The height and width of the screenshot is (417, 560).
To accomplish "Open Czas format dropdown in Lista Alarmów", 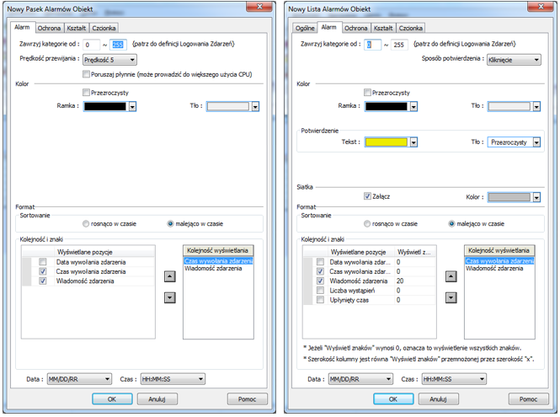I will point(454,379).
